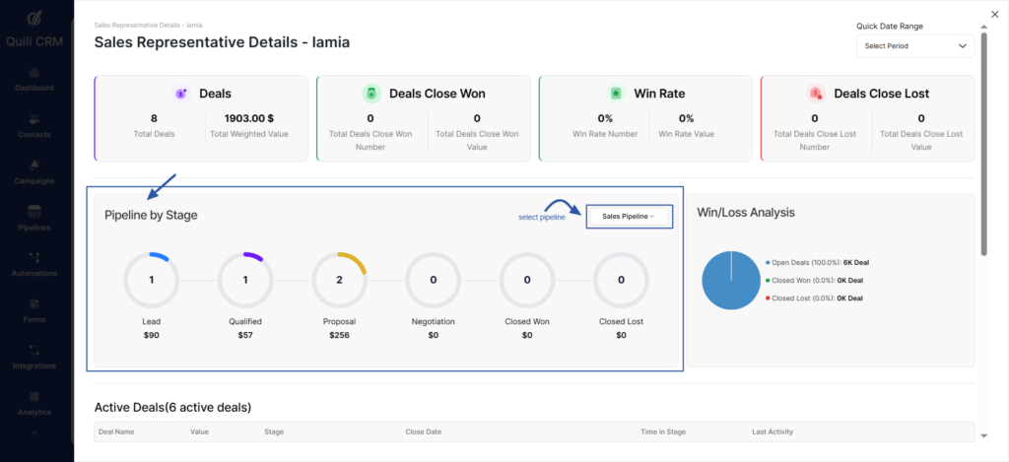Open the Automations sidebar icon
1009x462 pixels.
coord(34,257)
